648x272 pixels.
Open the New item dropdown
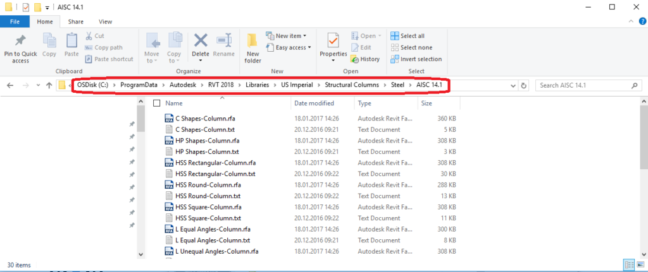[x=286, y=36]
